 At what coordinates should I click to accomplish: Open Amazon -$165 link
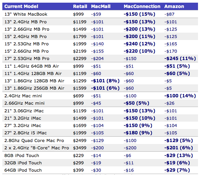coord(171,44)
